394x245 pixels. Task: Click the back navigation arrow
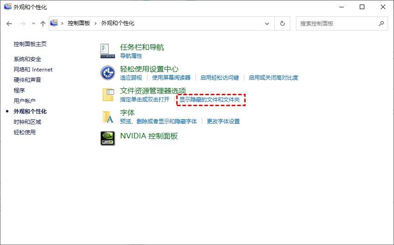point(10,23)
